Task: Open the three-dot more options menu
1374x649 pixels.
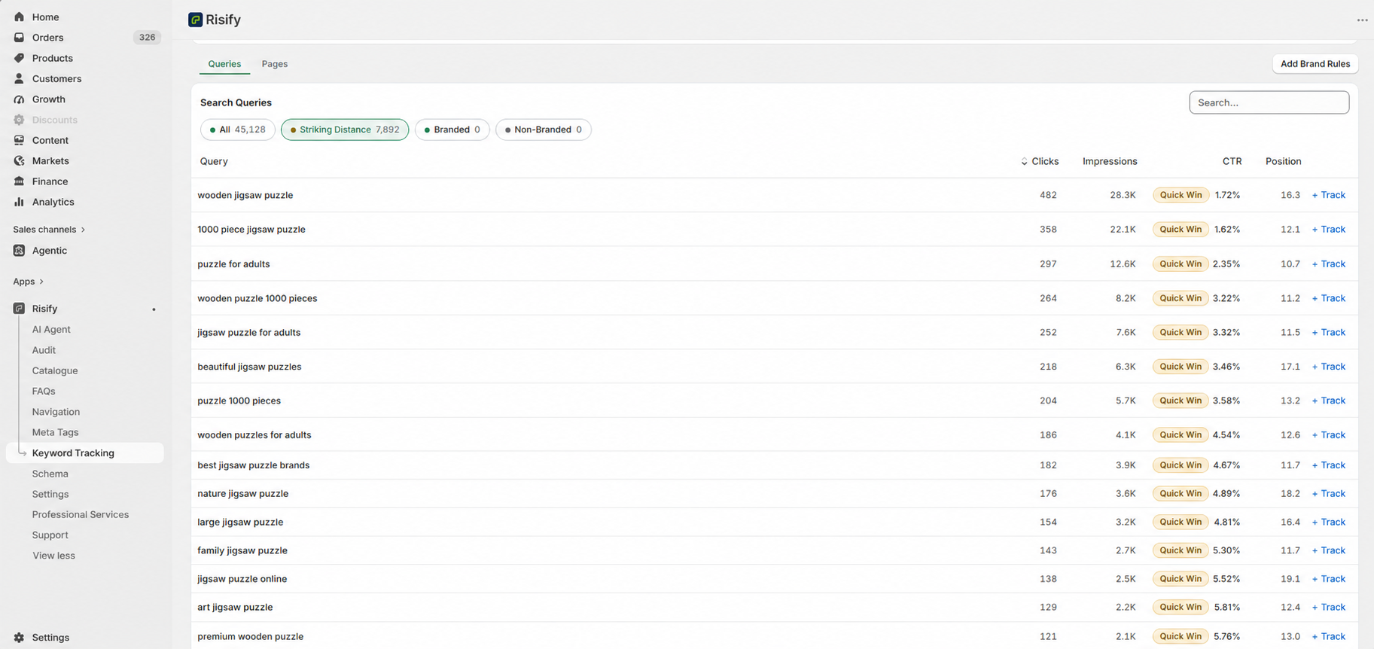Action: pyautogui.click(x=1362, y=20)
